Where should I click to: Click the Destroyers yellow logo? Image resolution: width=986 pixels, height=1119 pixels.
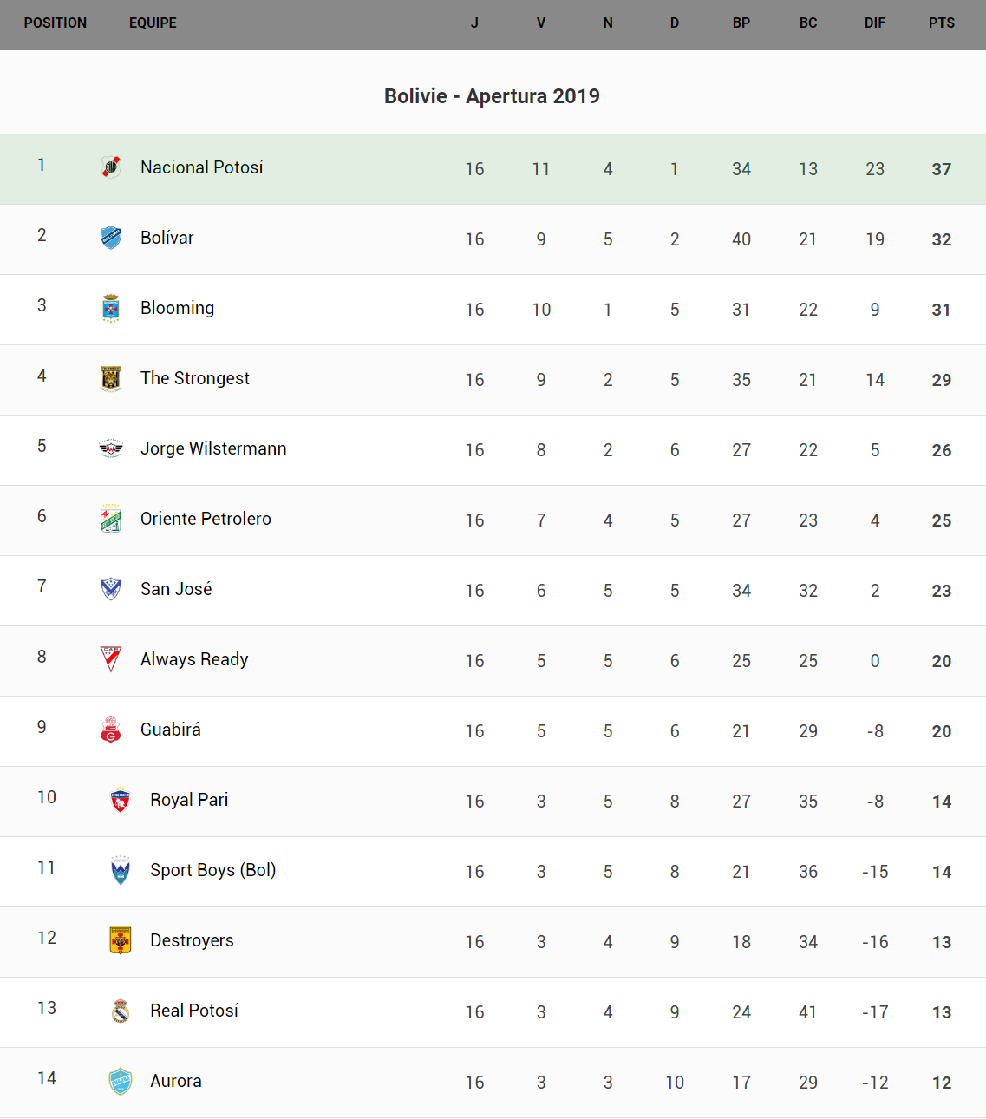pyautogui.click(x=121, y=940)
